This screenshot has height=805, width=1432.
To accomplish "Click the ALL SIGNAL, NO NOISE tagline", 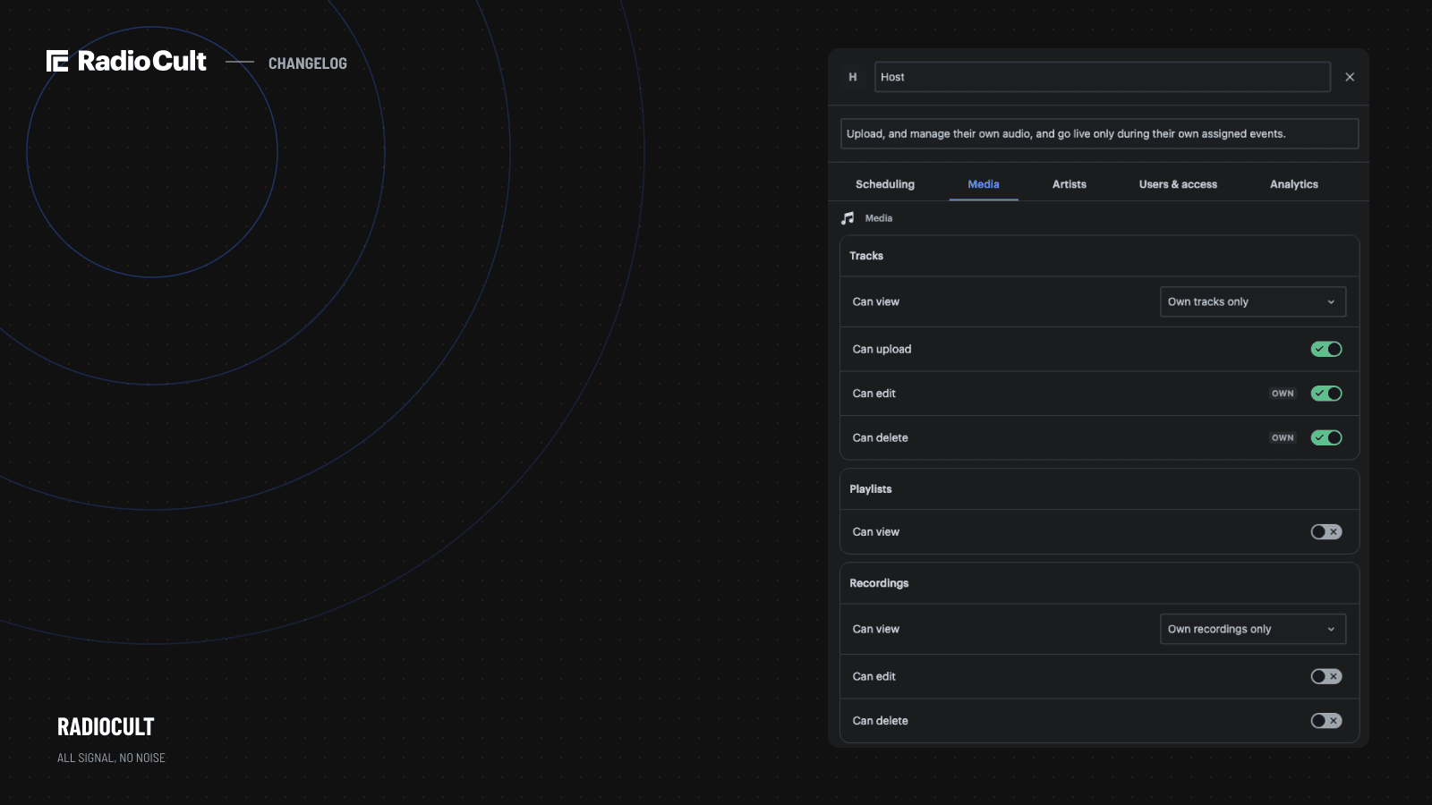I will point(111,758).
